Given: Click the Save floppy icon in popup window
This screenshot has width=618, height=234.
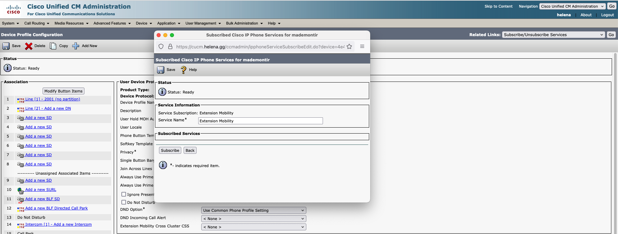Looking at the screenshot, I should coord(161,70).
